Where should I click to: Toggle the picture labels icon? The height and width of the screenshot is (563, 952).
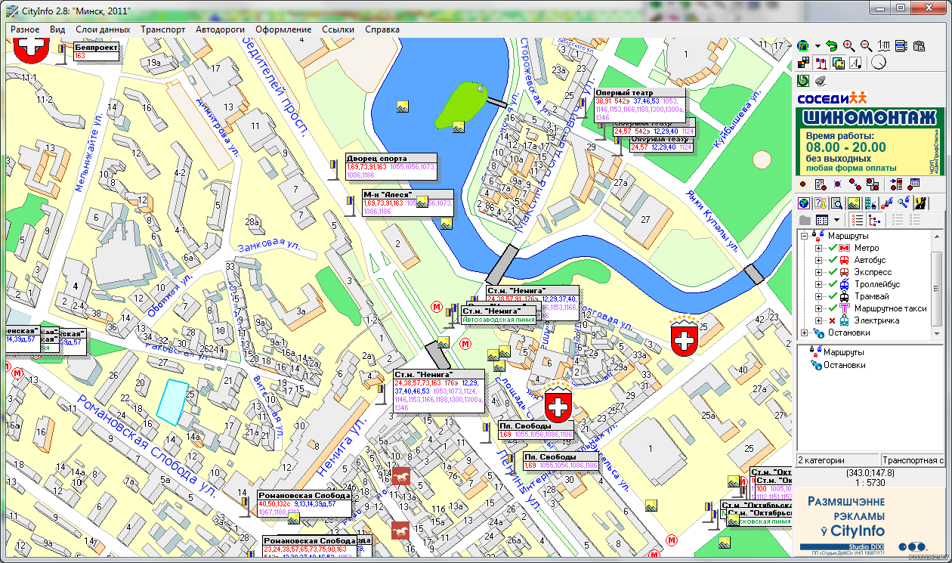click(x=839, y=63)
